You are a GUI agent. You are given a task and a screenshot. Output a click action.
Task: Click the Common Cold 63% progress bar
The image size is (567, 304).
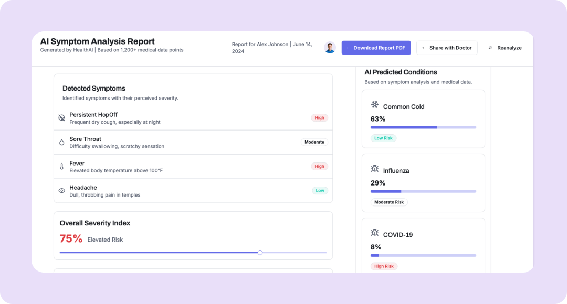(423, 127)
